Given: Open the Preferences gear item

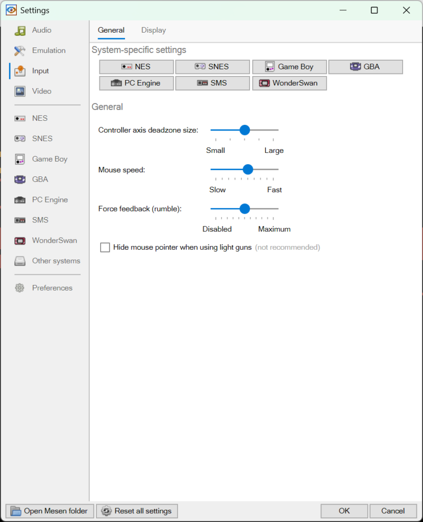Looking at the screenshot, I should pyautogui.click(x=52, y=288).
